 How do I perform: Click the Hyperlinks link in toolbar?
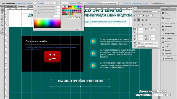coord(92,3)
